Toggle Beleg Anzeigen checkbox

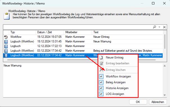pos(101,82)
